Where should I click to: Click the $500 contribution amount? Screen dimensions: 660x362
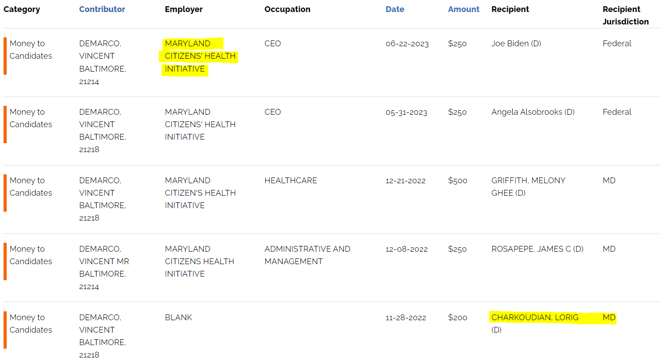[458, 181]
